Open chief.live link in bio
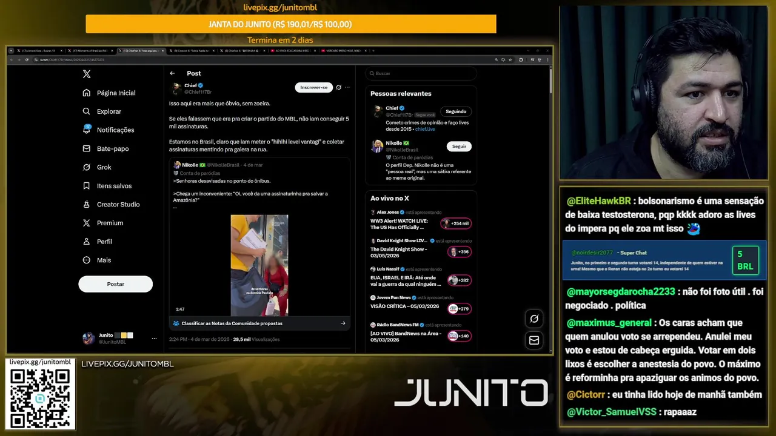The height and width of the screenshot is (436, 776). 425,129
